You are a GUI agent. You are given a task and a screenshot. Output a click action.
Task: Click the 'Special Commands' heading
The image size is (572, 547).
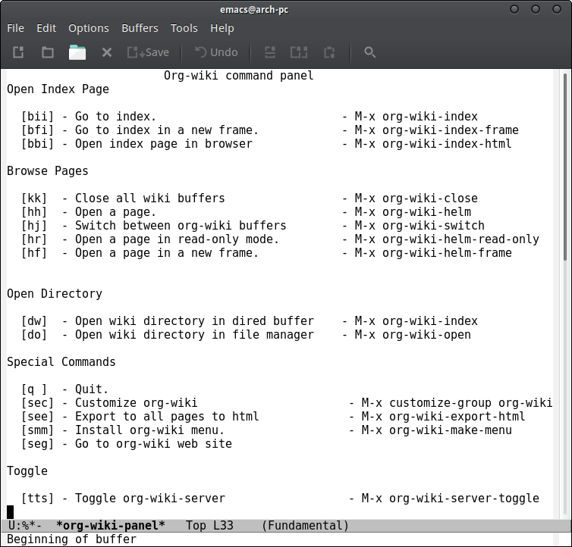tap(61, 362)
